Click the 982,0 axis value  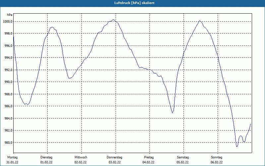click(x=9, y=130)
